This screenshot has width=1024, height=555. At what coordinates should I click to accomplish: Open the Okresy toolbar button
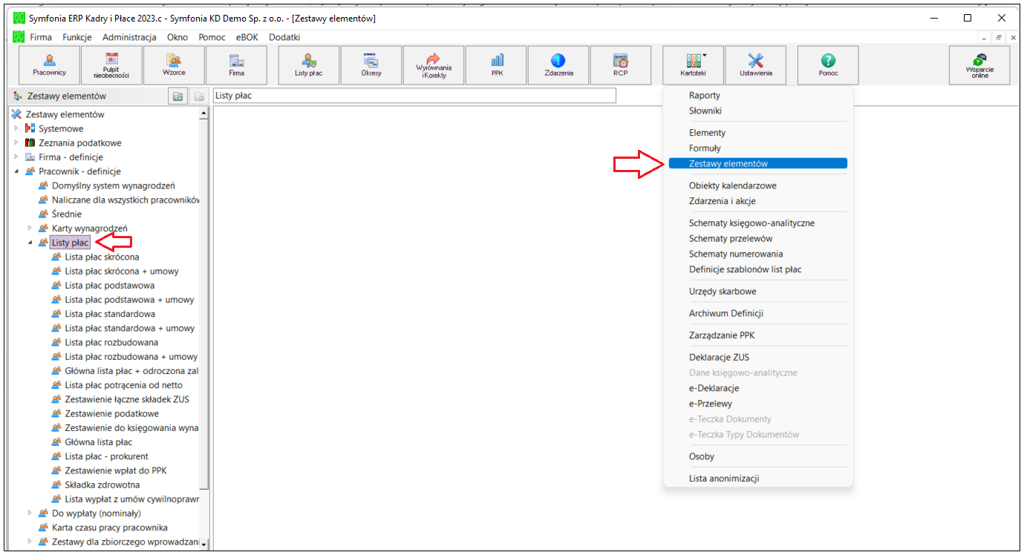tap(371, 65)
